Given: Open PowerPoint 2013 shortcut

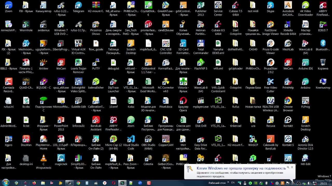Looking at the screenshot, I should [x=61, y=123].
